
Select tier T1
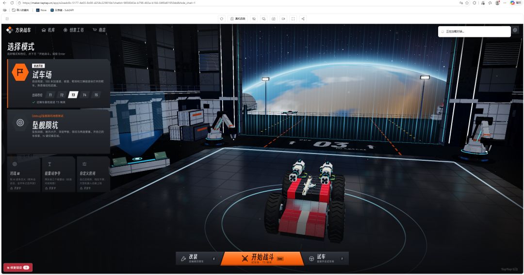(x=50, y=95)
